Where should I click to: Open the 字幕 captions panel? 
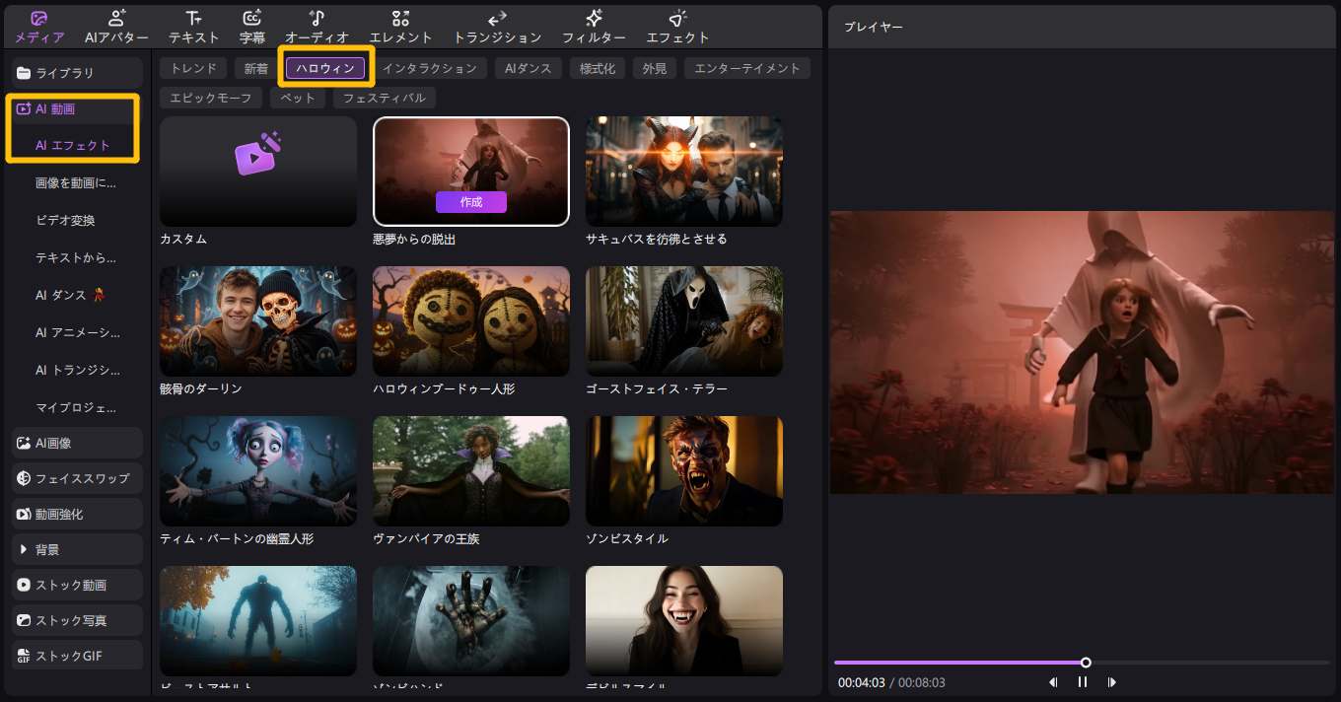point(252,27)
